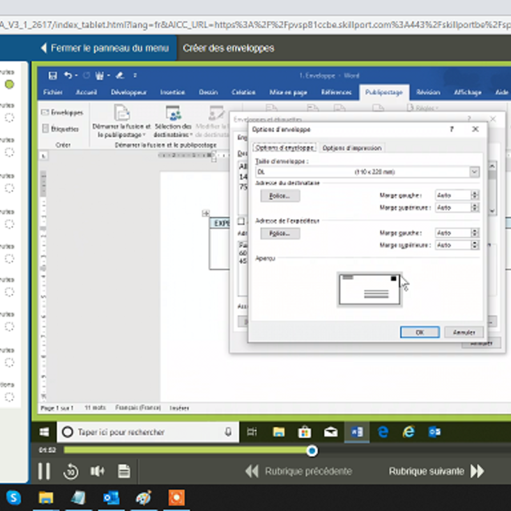
Task: Click the help question mark in Options d'enveloppe
Action: (452, 130)
